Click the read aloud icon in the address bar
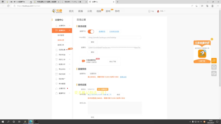Image resolution: width=221 pixels, height=124 pixels. [192, 6]
